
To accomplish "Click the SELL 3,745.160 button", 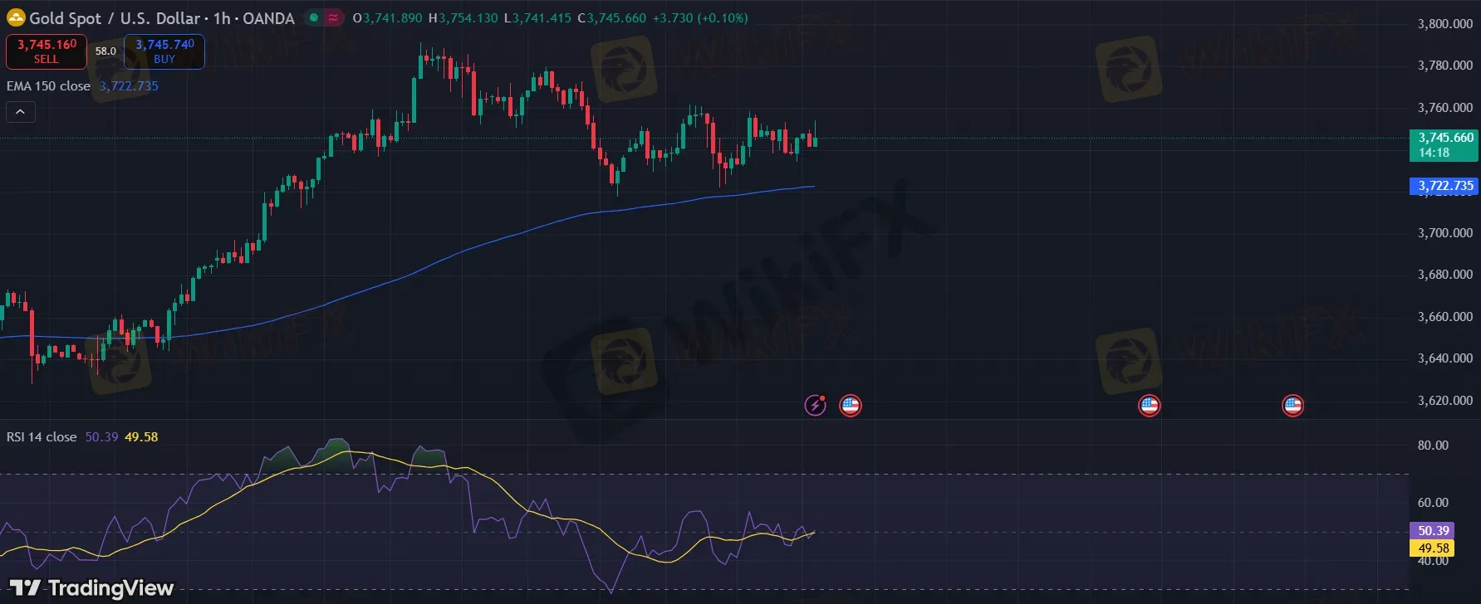I will (47, 51).
